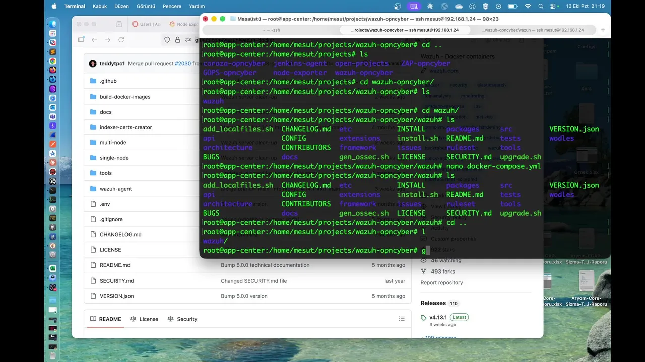645x362 pixels.
Task: Open the indexer-certs-creator folder
Action: (125, 127)
